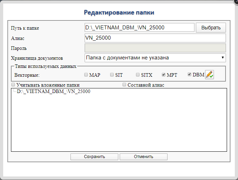The height and width of the screenshot is (180, 238).
Task: Click the 'Редактирование папки' dialog title
Action: [x=119, y=12]
